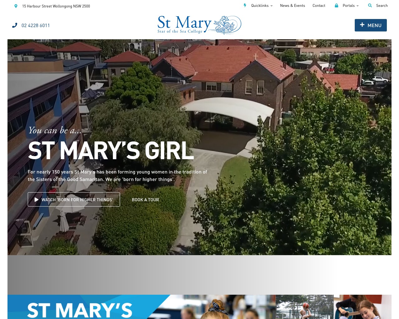The image size is (399, 319).
Task: Open the Portals dropdown
Action: [x=349, y=5]
